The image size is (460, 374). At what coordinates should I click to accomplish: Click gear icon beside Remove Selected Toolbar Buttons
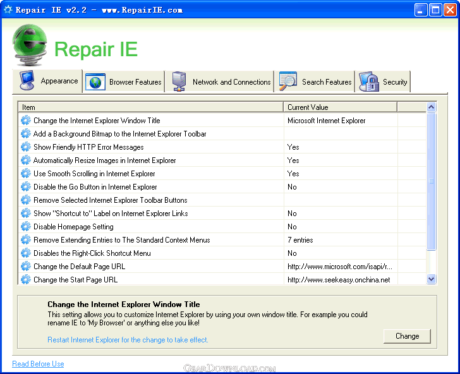tap(26, 200)
